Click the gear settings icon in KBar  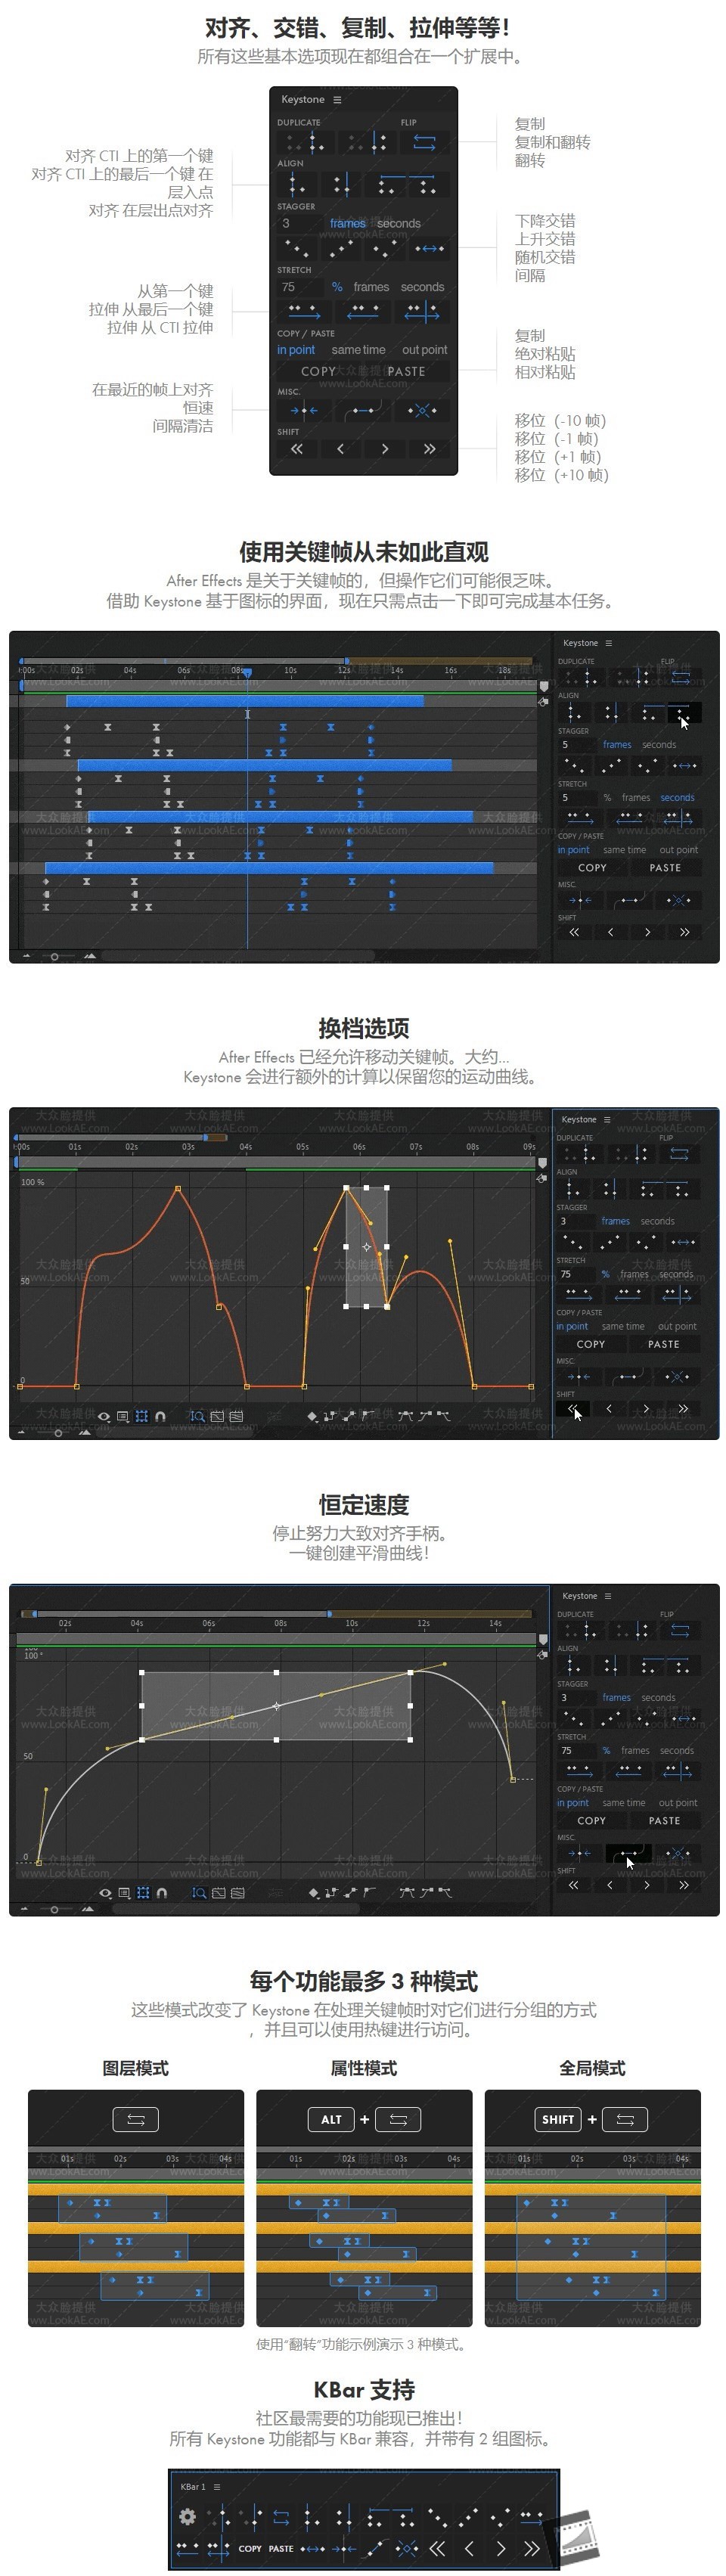(x=188, y=2516)
